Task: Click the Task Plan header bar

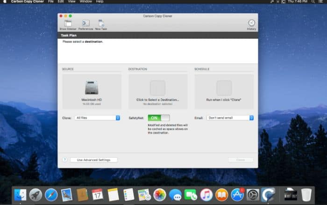Action: click(x=158, y=35)
